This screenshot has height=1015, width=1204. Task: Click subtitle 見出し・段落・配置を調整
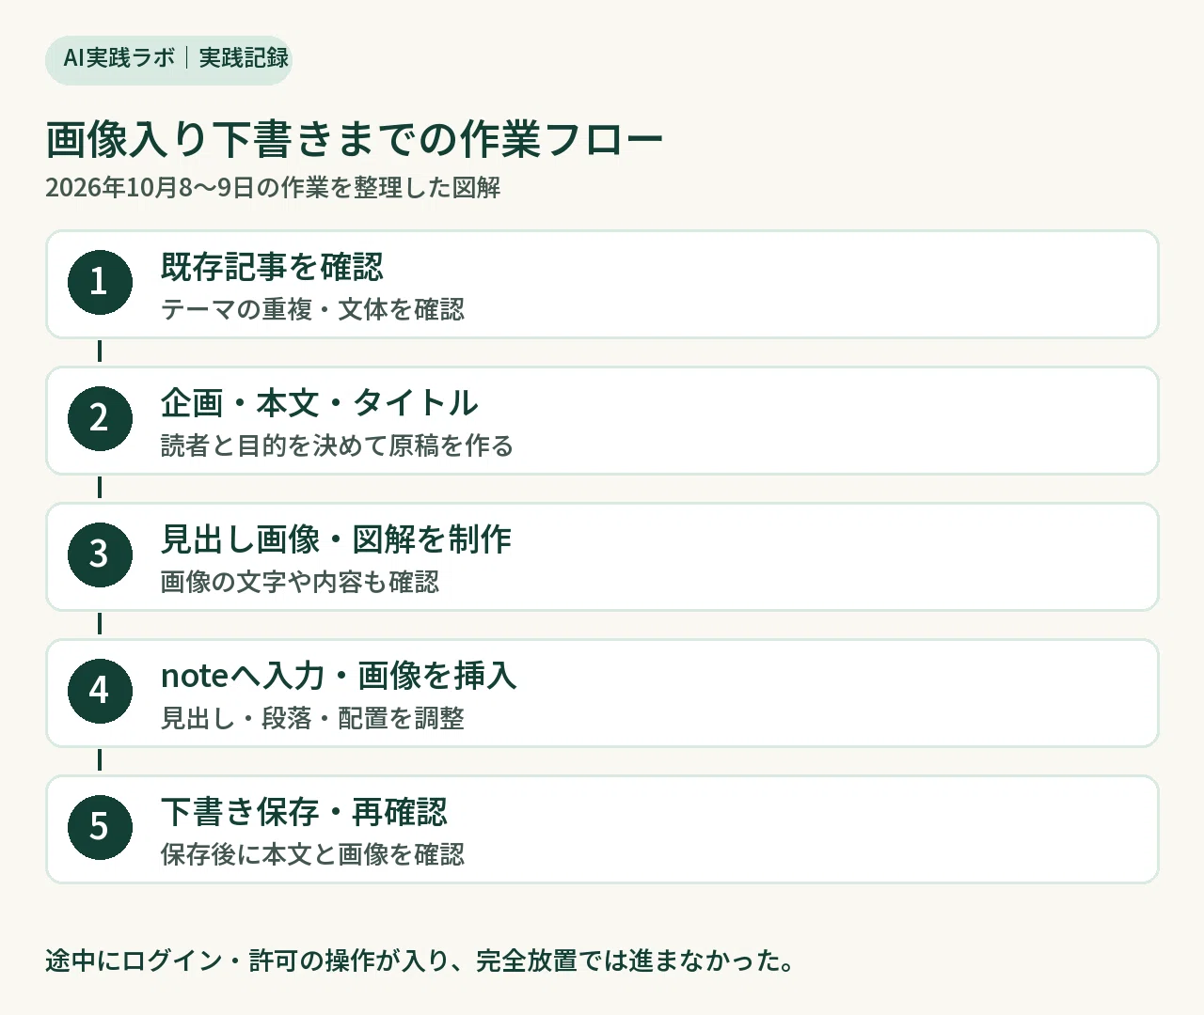coord(312,718)
